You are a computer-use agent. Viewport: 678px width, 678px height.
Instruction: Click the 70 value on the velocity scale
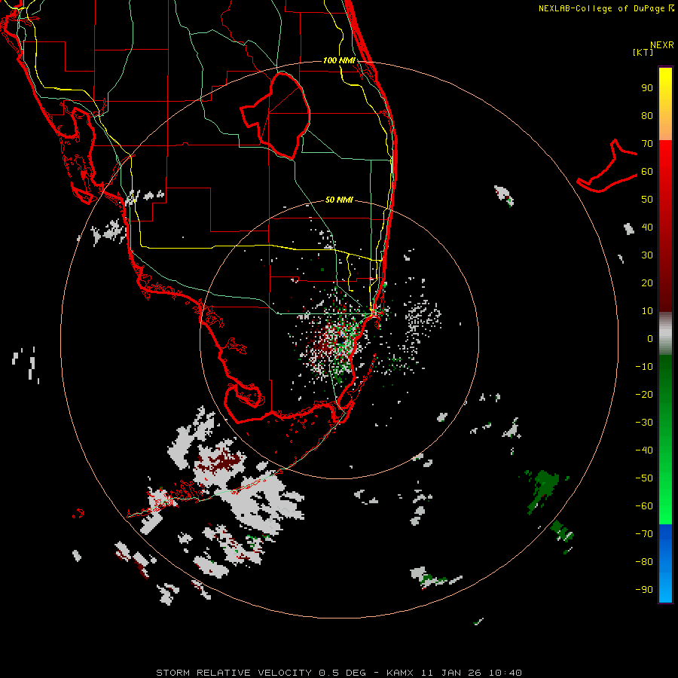[647, 144]
